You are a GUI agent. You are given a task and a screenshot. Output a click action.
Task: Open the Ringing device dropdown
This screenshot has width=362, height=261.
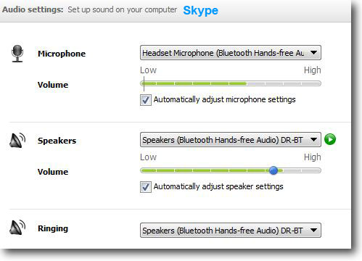(x=231, y=231)
